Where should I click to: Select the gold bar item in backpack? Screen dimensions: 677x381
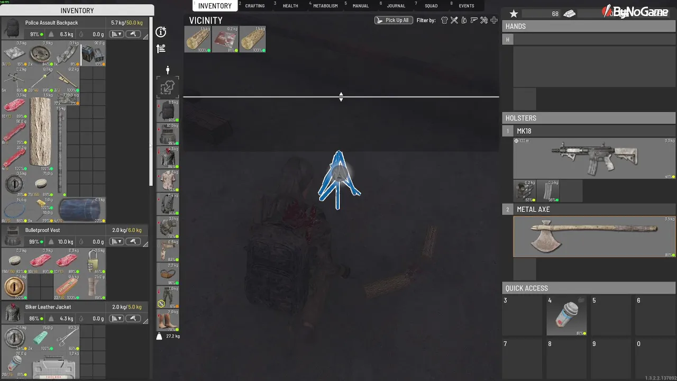[41, 203]
